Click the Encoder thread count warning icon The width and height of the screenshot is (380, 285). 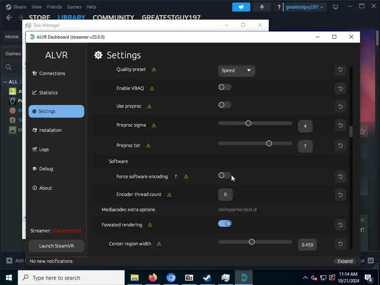pos(169,194)
